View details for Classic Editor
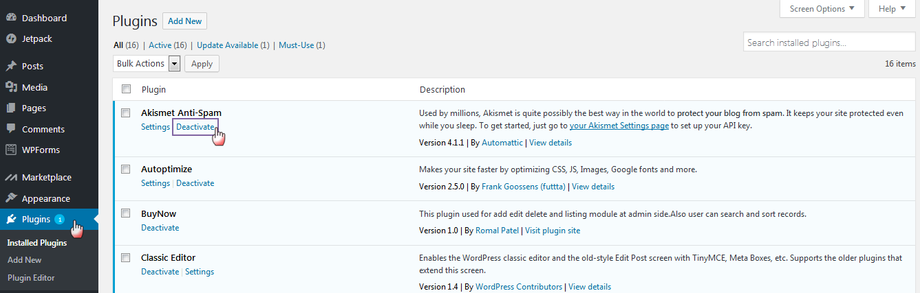920x293 pixels. [590, 287]
